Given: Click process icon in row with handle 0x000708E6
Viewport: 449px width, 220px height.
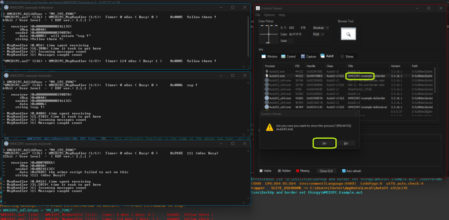Looking at the screenshot, I should tap(267, 76).
